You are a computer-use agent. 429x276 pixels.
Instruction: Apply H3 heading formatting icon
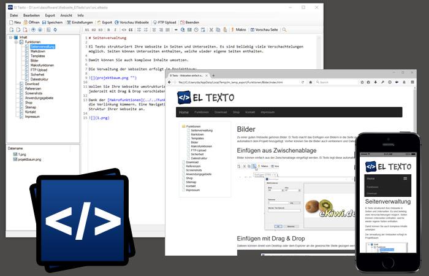click(101, 30)
